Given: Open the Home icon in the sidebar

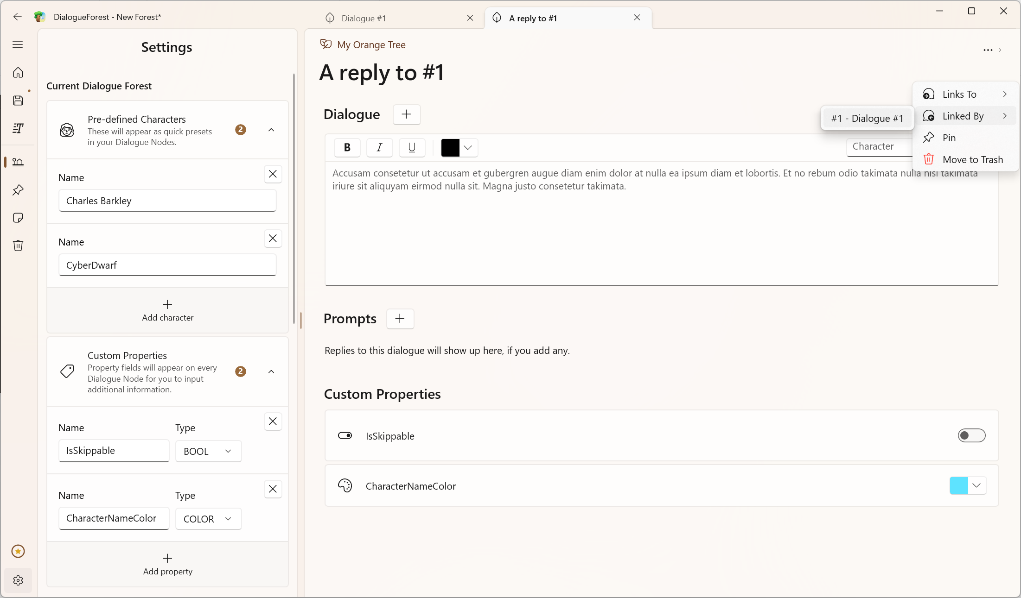Looking at the screenshot, I should [x=18, y=73].
